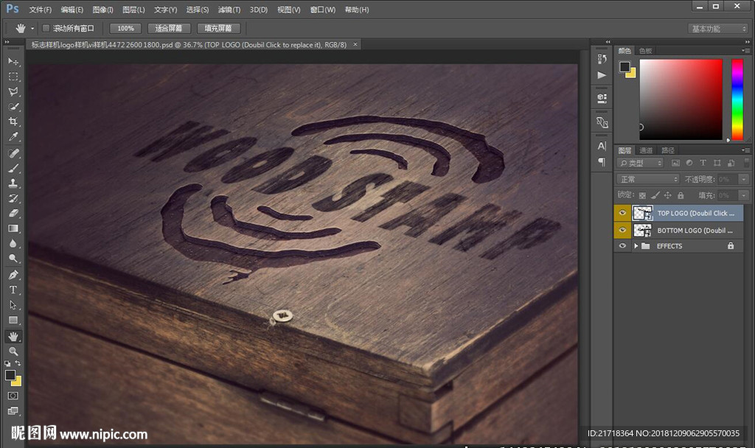The width and height of the screenshot is (755, 448).
Task: Select the Clone Stamp tool
Action: 13,183
